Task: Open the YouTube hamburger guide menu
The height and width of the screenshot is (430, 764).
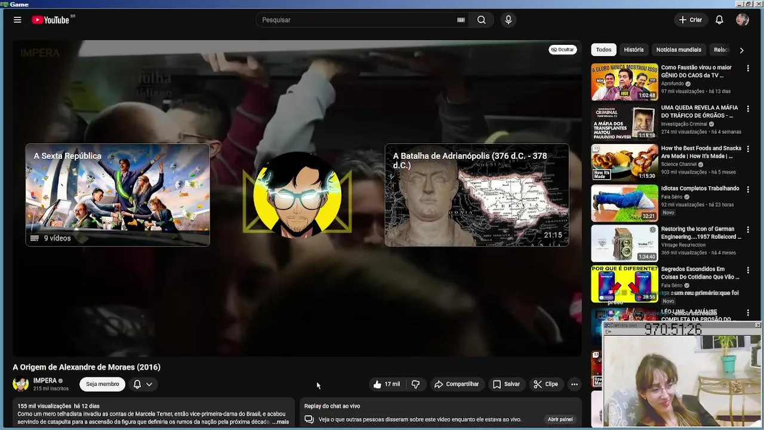Action: click(x=17, y=20)
